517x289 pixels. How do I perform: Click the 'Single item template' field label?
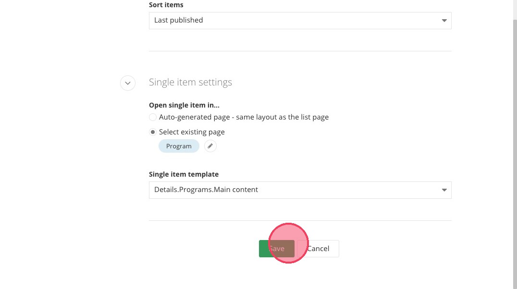(184, 174)
